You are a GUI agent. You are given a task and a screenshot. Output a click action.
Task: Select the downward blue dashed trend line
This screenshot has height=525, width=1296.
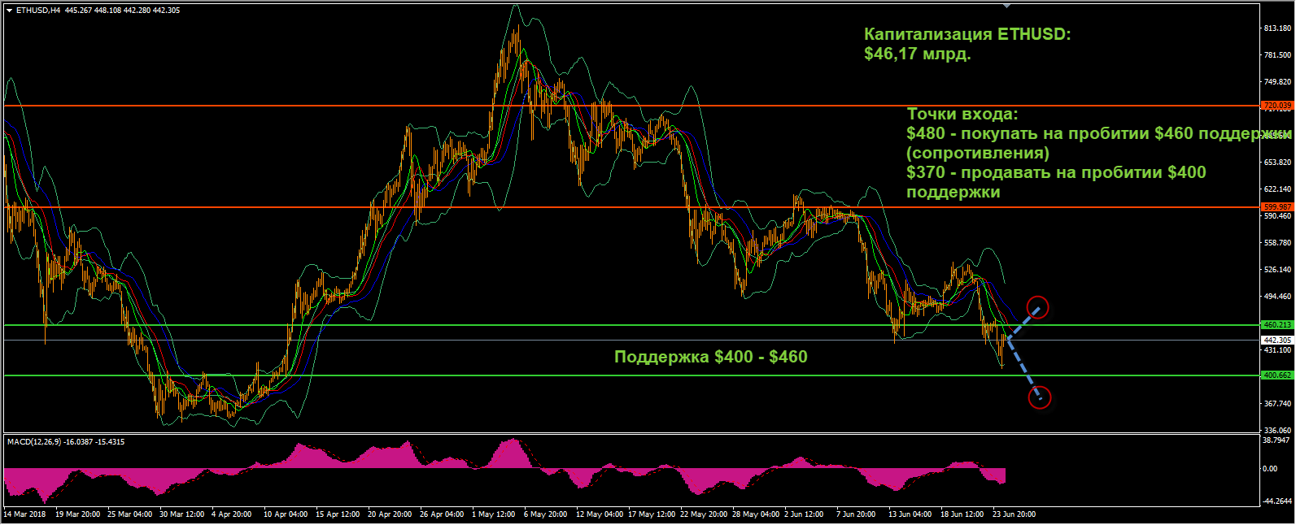coord(1023,367)
